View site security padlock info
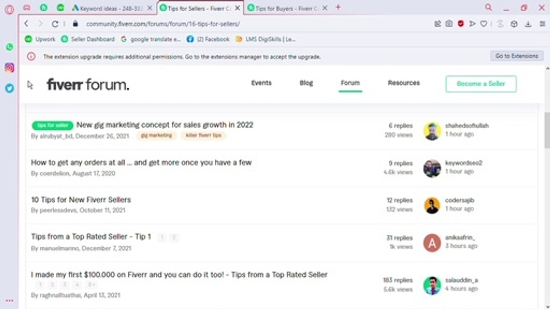This screenshot has height=309, width=550. [x=76, y=24]
